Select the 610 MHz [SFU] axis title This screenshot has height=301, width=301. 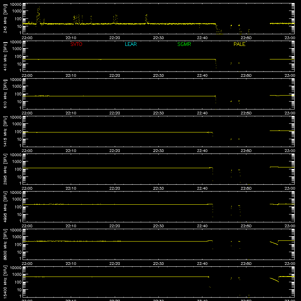5,94
